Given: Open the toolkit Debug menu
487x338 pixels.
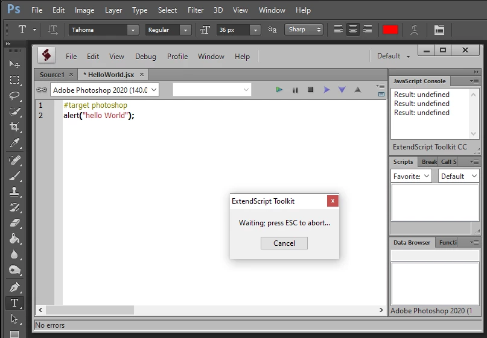Looking at the screenshot, I should [x=145, y=57].
